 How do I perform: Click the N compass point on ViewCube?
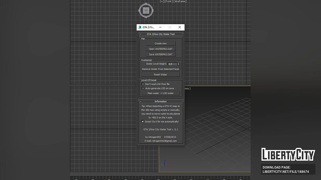(x=146, y=4)
